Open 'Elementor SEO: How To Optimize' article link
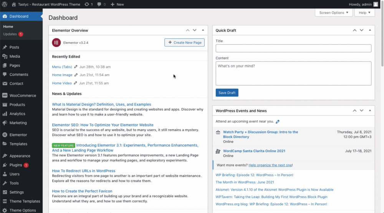The image size is (384, 213). (103, 125)
